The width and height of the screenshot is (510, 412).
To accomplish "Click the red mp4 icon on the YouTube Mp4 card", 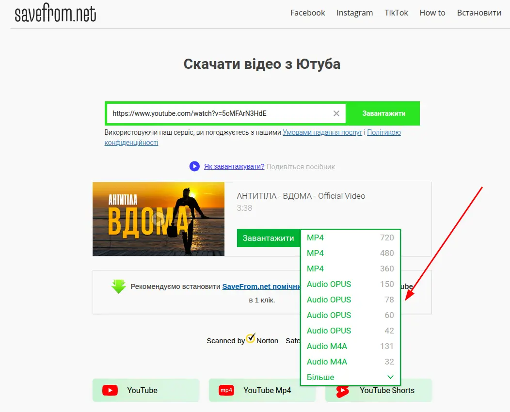I will (x=226, y=390).
